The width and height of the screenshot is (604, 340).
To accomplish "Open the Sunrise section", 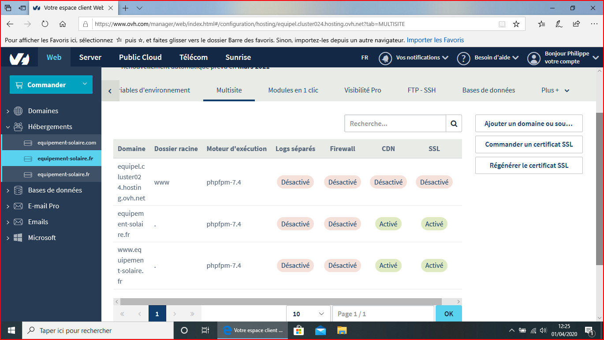I will [238, 57].
